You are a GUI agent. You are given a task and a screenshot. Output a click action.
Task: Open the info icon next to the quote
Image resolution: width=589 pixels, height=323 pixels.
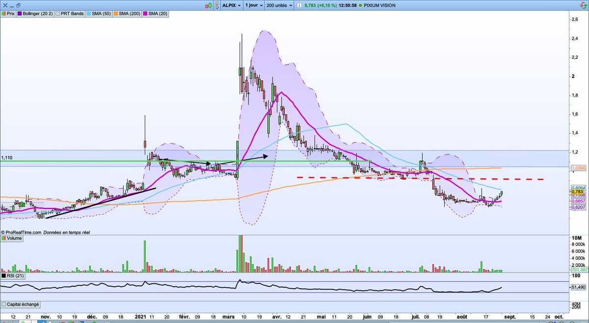299,5
